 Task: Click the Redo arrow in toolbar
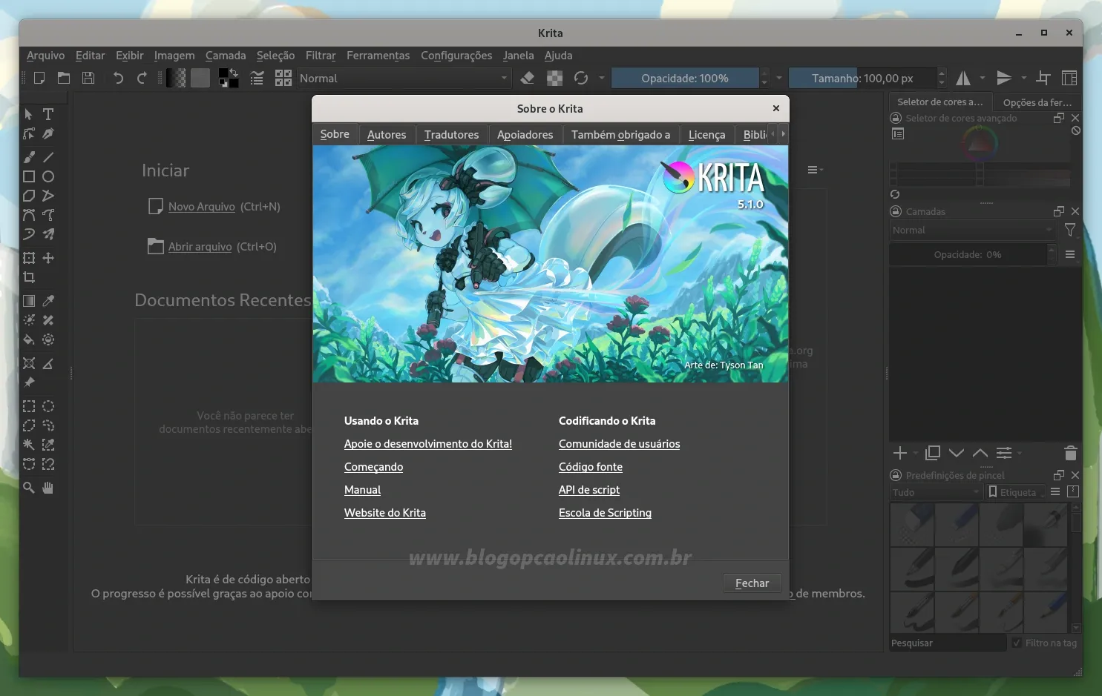[142, 78]
